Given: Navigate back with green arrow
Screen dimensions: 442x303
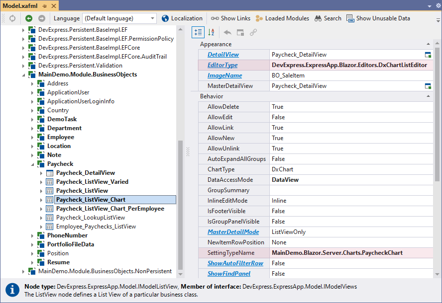Looking at the screenshot, I should point(29,18).
